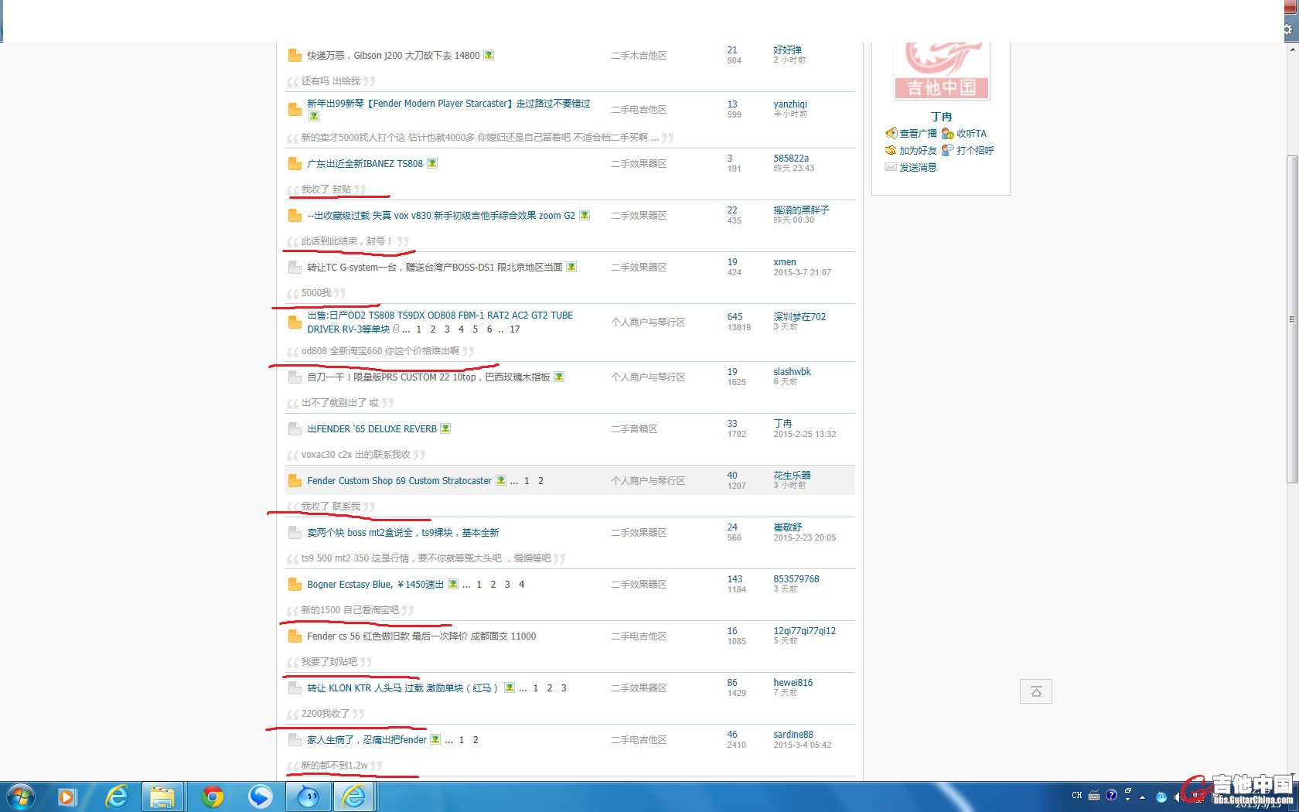Go to page 2 of Custom Shop 69 thread
1299x812 pixels.
(540, 481)
